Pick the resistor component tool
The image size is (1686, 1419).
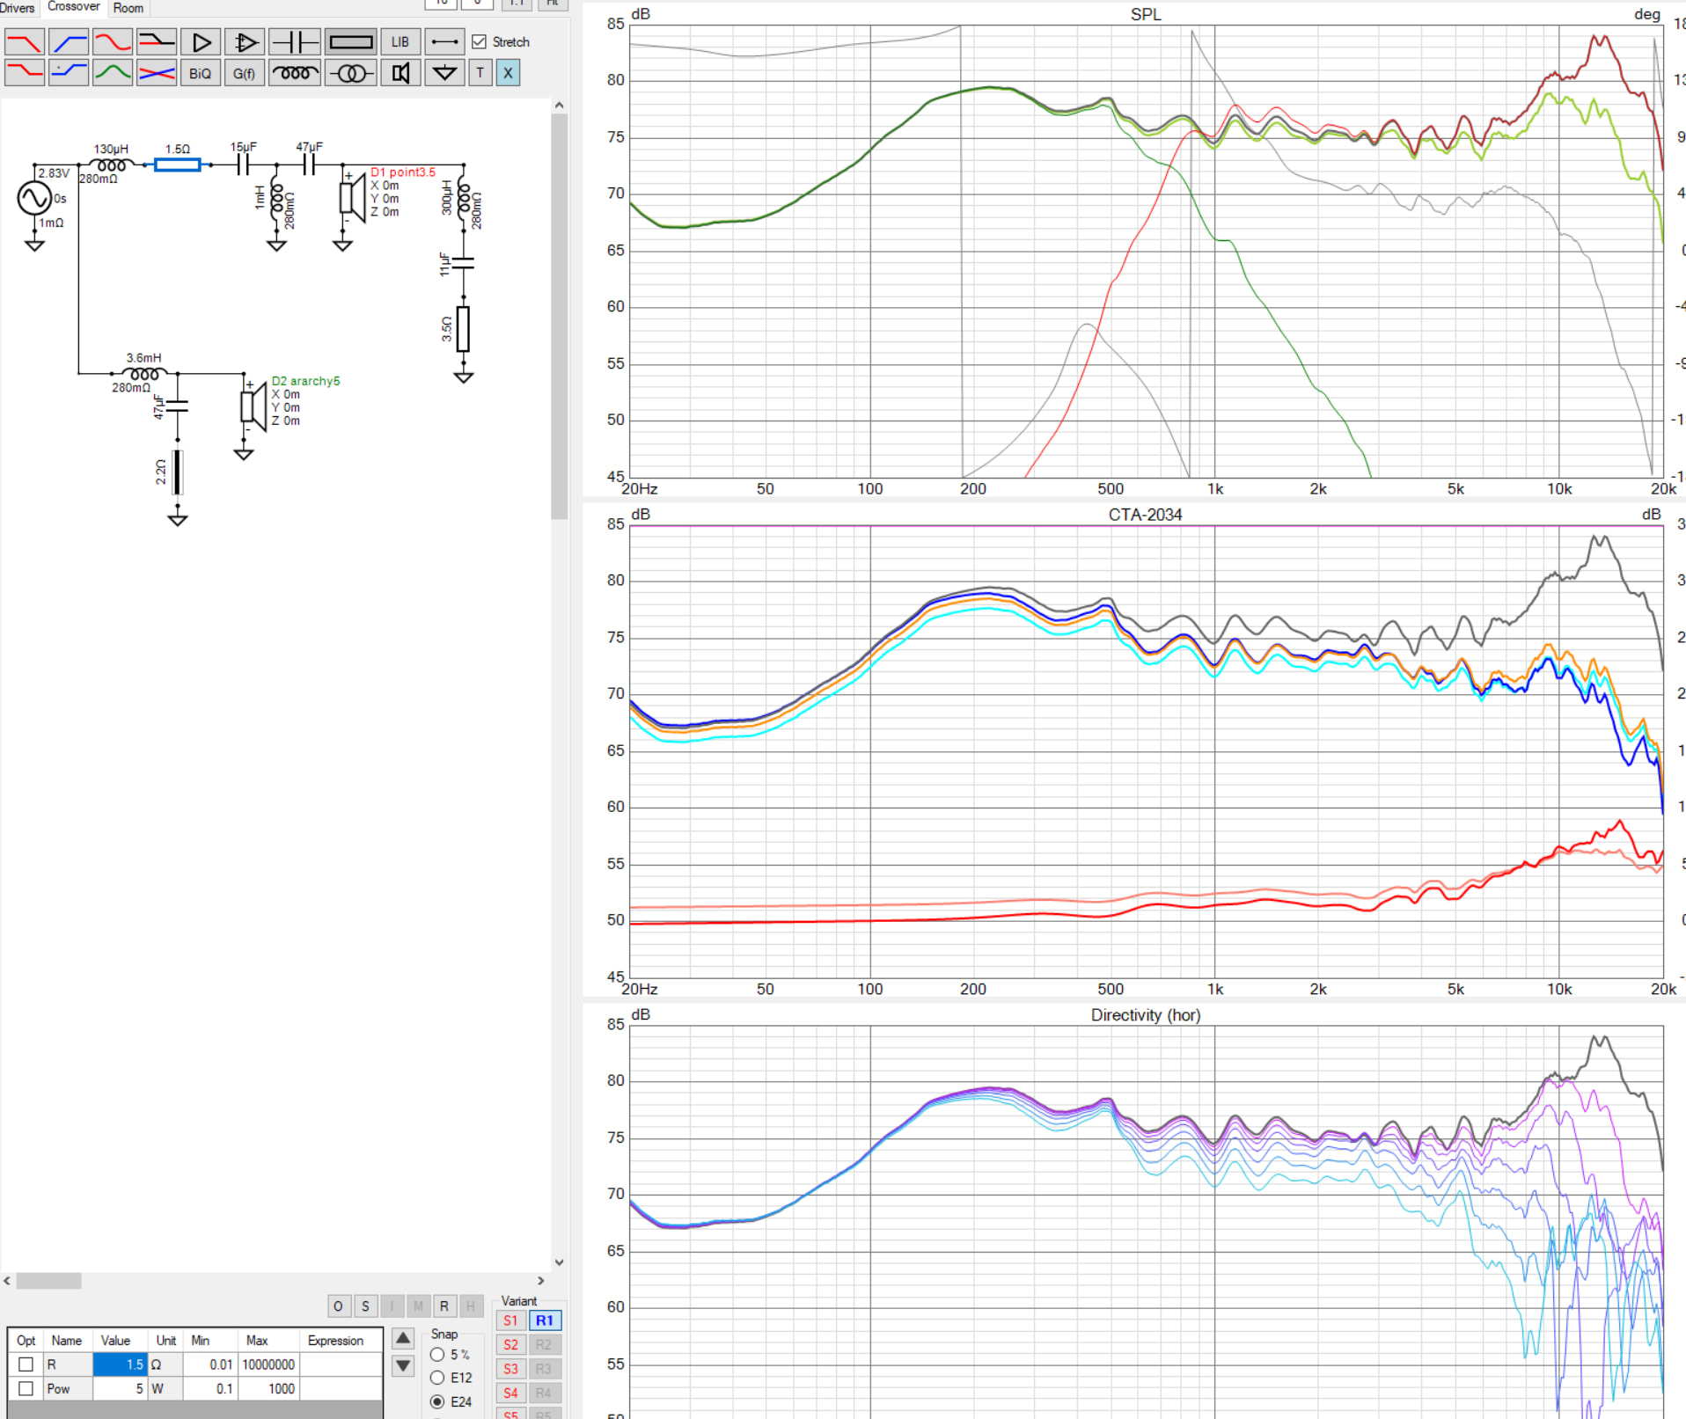tap(350, 42)
